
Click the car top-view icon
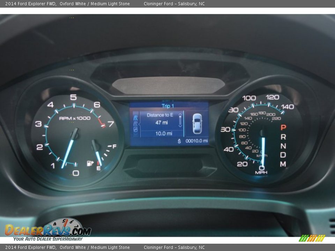[197, 124]
